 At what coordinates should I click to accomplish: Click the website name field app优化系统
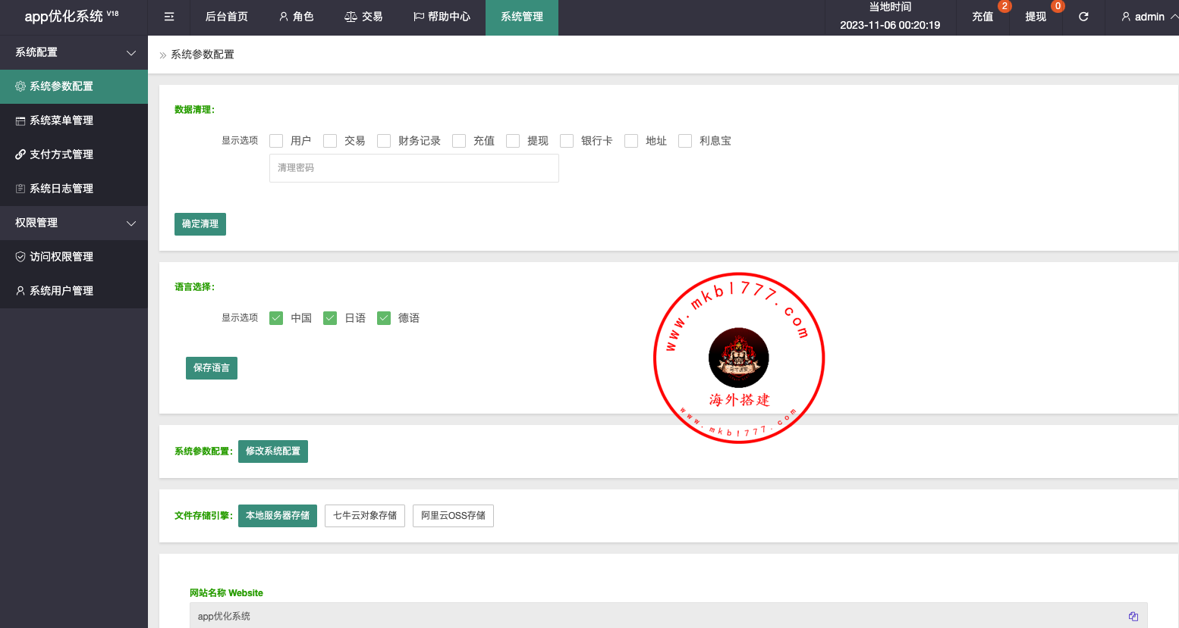[668, 616]
